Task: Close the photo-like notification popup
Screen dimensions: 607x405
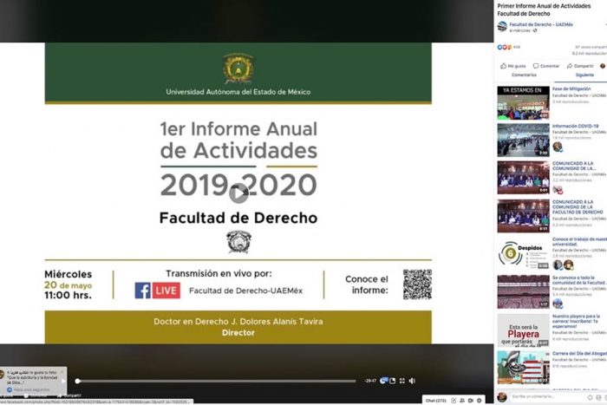Action: [62, 372]
